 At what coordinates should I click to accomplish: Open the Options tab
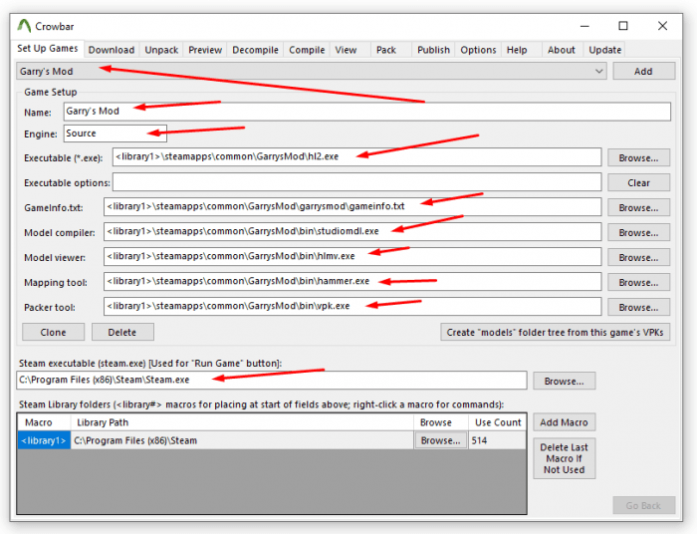[478, 50]
